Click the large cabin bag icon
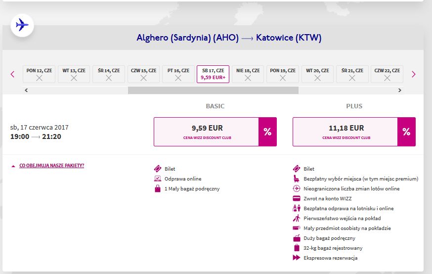 [297, 238]
